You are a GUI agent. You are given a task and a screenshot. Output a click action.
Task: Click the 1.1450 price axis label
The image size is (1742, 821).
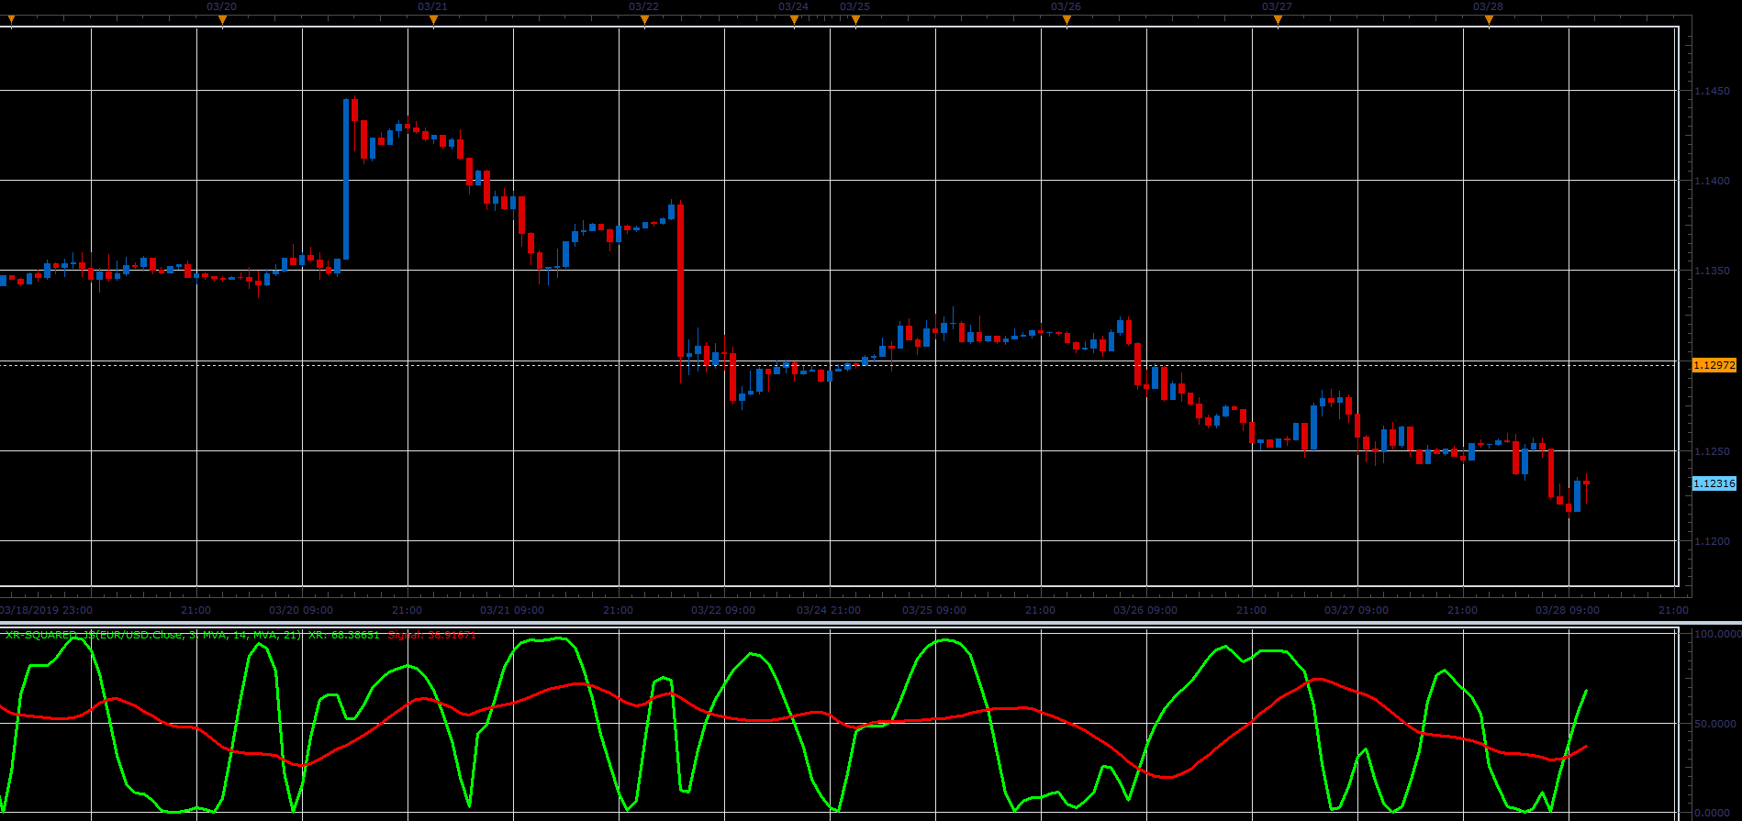[x=1712, y=91]
